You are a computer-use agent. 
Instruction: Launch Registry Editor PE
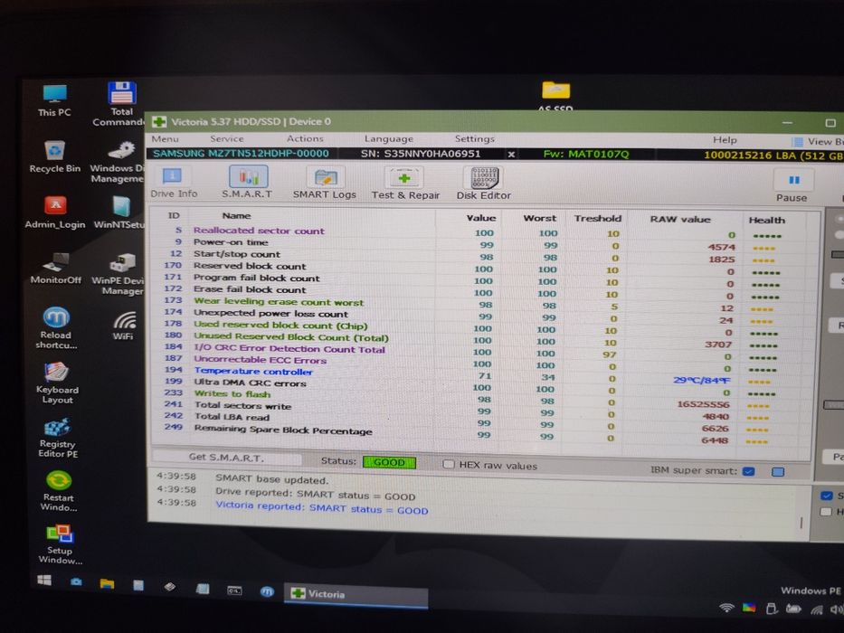click(x=58, y=439)
